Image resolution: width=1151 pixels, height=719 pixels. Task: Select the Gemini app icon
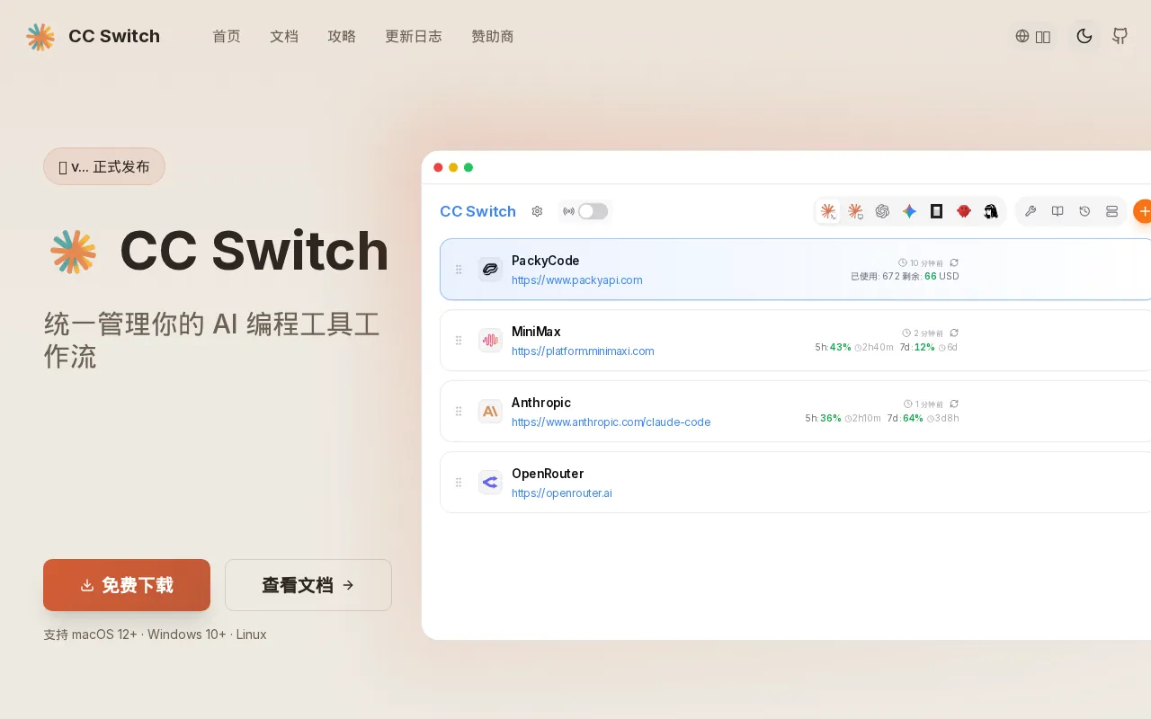909,211
